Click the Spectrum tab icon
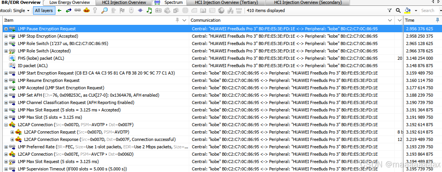Image resolution: width=442 pixels, height=172 pixels. coord(157,3)
